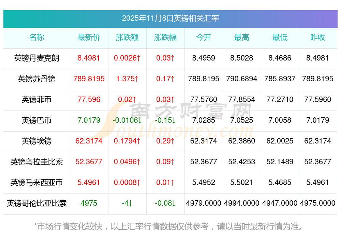Select the 英镑埃镑 row name
341x237 pixels.
pyautogui.click(x=36, y=141)
